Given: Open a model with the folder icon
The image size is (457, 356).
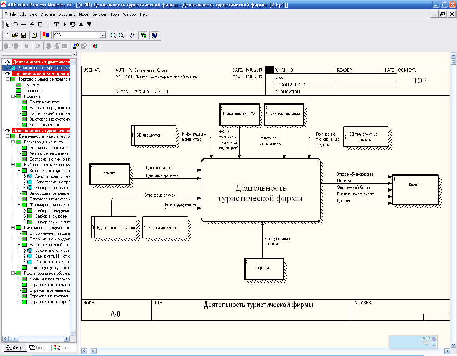Looking at the screenshot, I should click(x=15, y=35).
